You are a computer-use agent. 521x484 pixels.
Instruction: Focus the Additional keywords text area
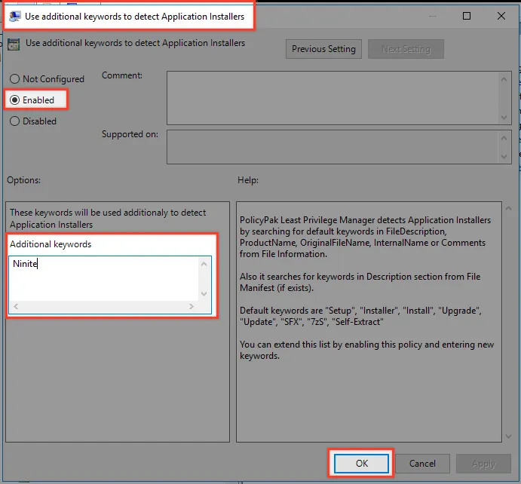(x=104, y=279)
